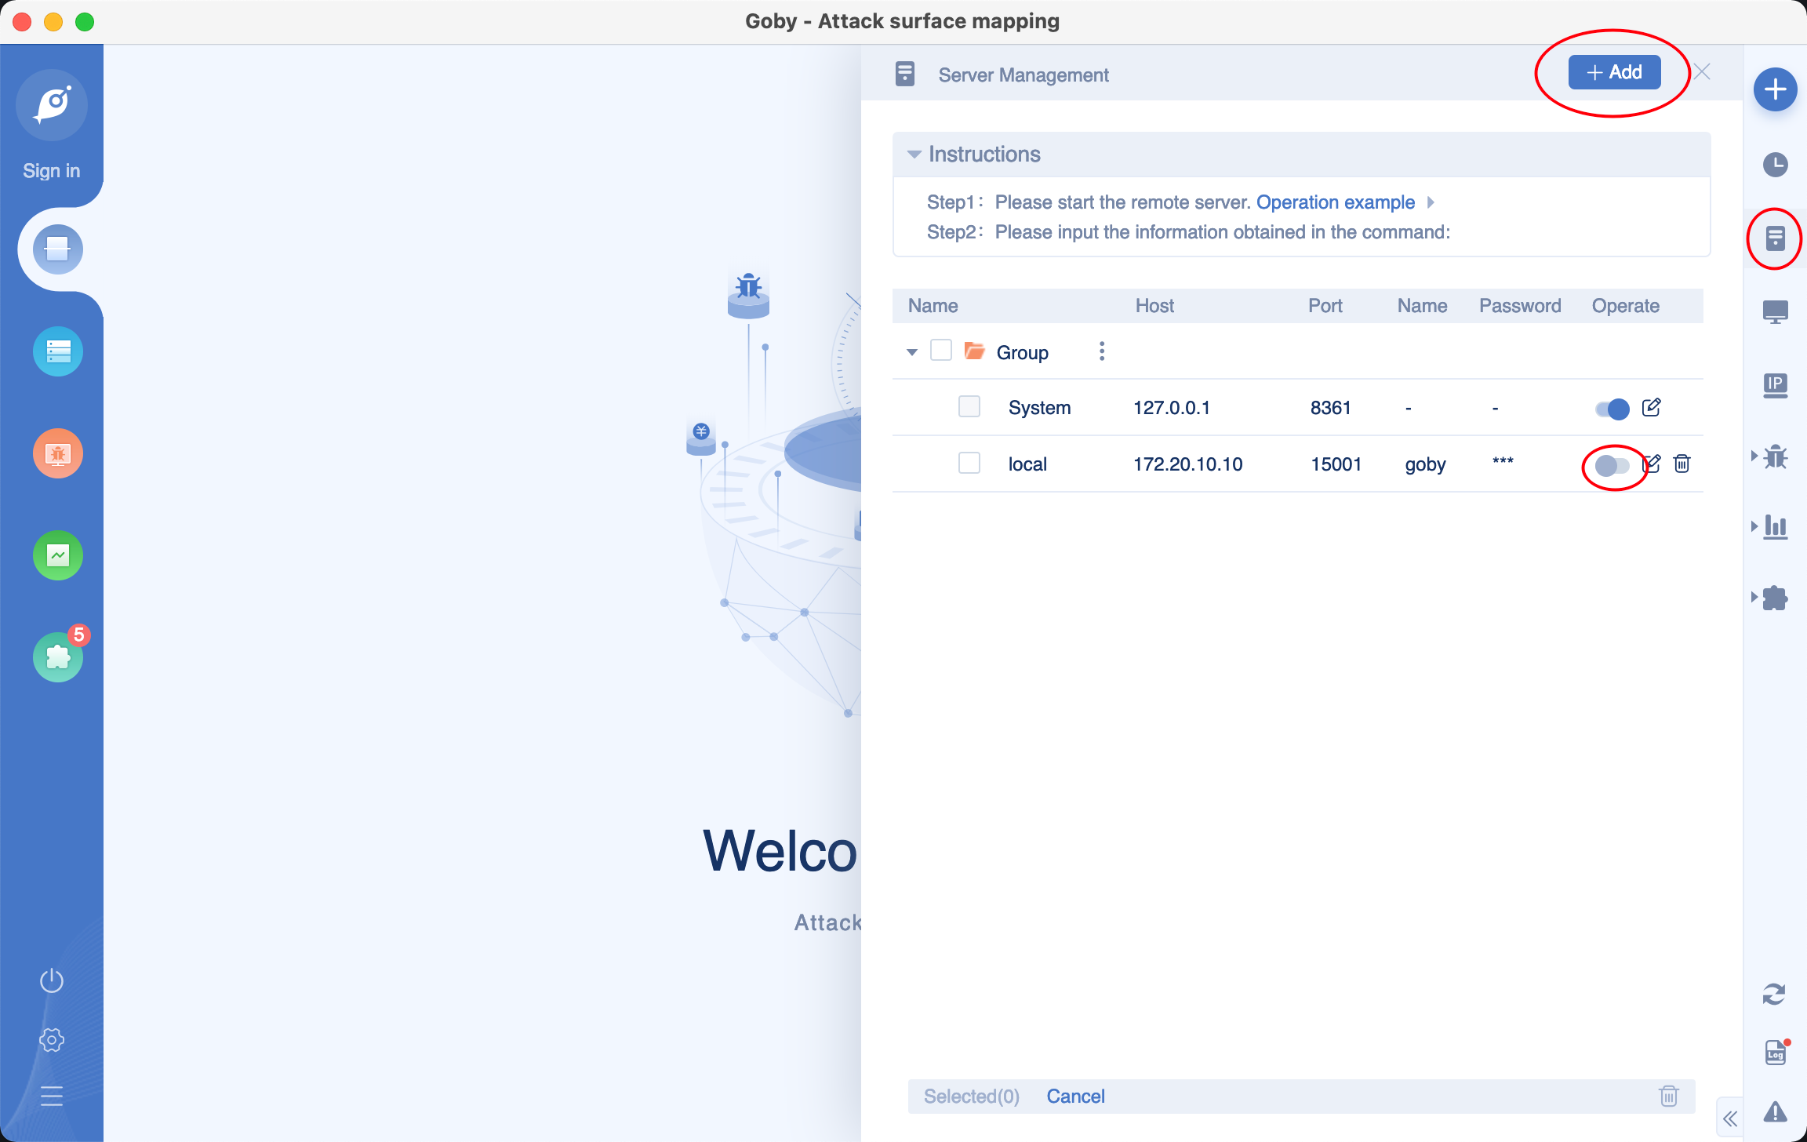Click the Group folder label

pyautogui.click(x=1022, y=352)
